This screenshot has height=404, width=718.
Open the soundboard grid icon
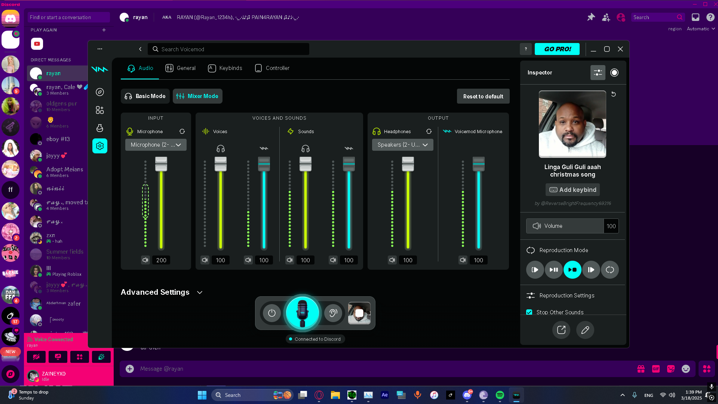[x=100, y=110]
